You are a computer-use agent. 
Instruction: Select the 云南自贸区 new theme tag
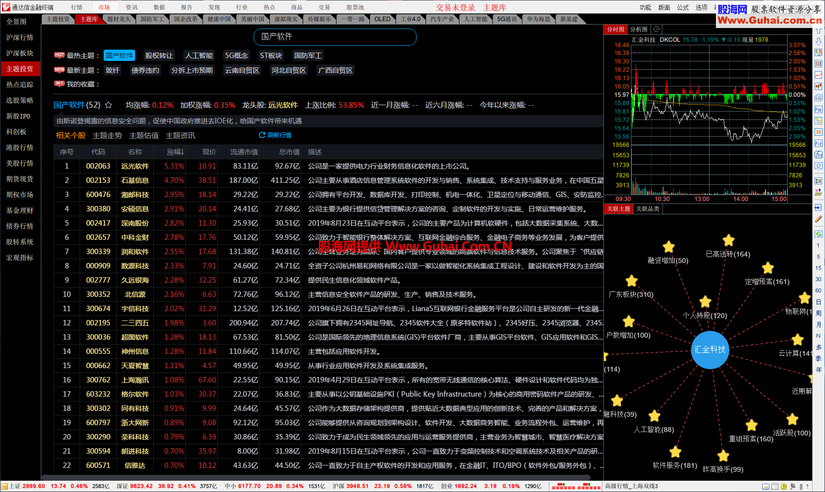(x=242, y=70)
